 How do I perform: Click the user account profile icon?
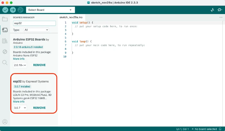pyautogui.click(x=5, y=122)
